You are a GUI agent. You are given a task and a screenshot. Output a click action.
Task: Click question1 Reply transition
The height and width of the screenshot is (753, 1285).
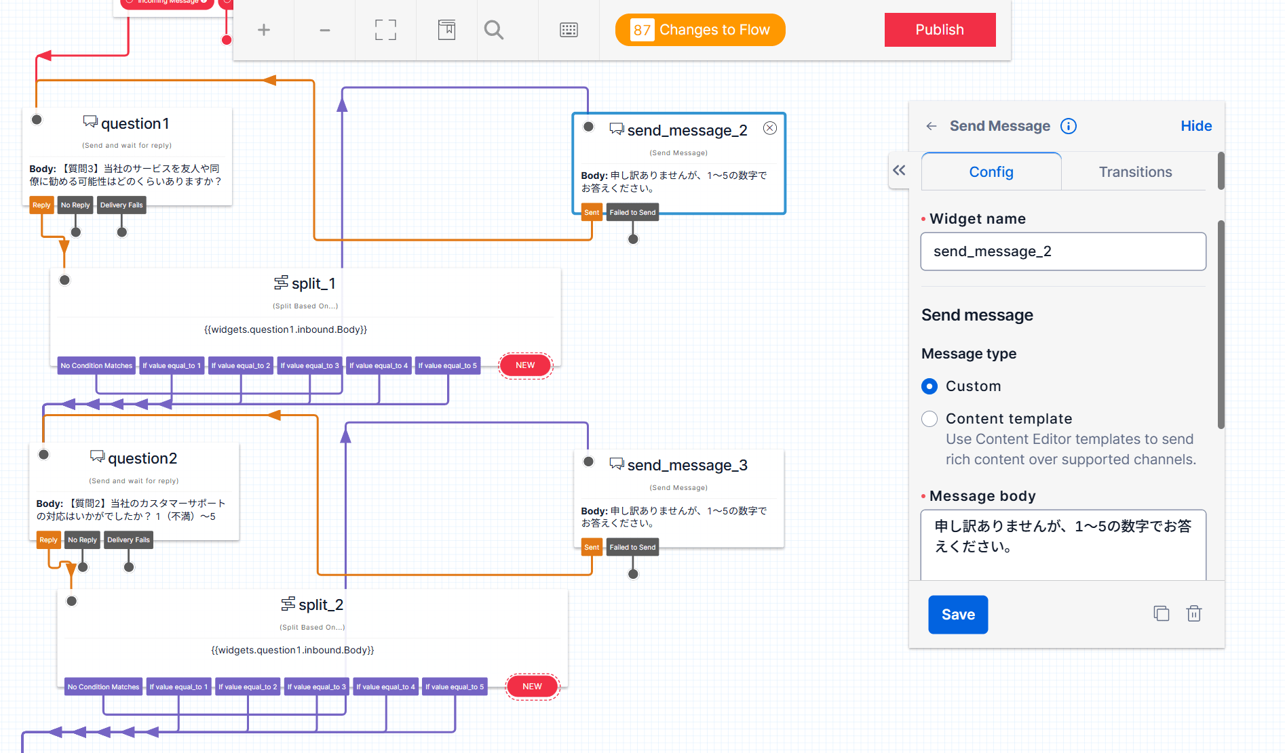(x=41, y=205)
